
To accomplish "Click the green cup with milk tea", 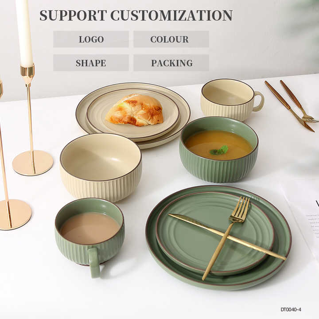I will 89,234.
